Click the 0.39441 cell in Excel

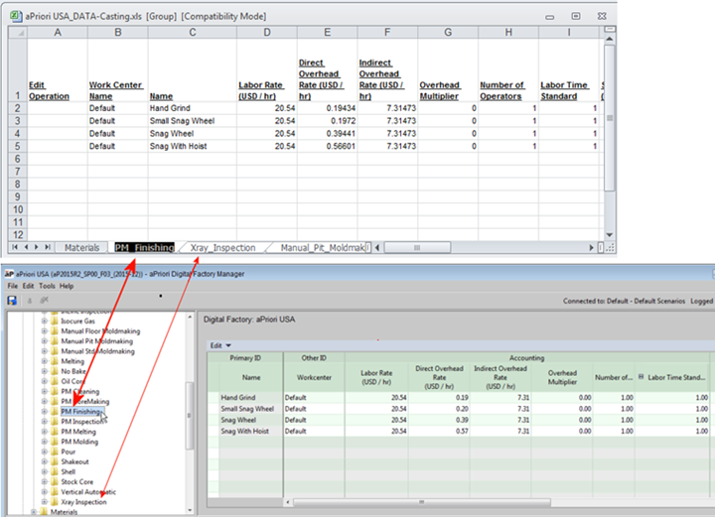(x=328, y=133)
